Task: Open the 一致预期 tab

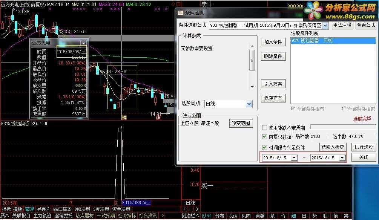Action: pyautogui.click(x=106, y=215)
